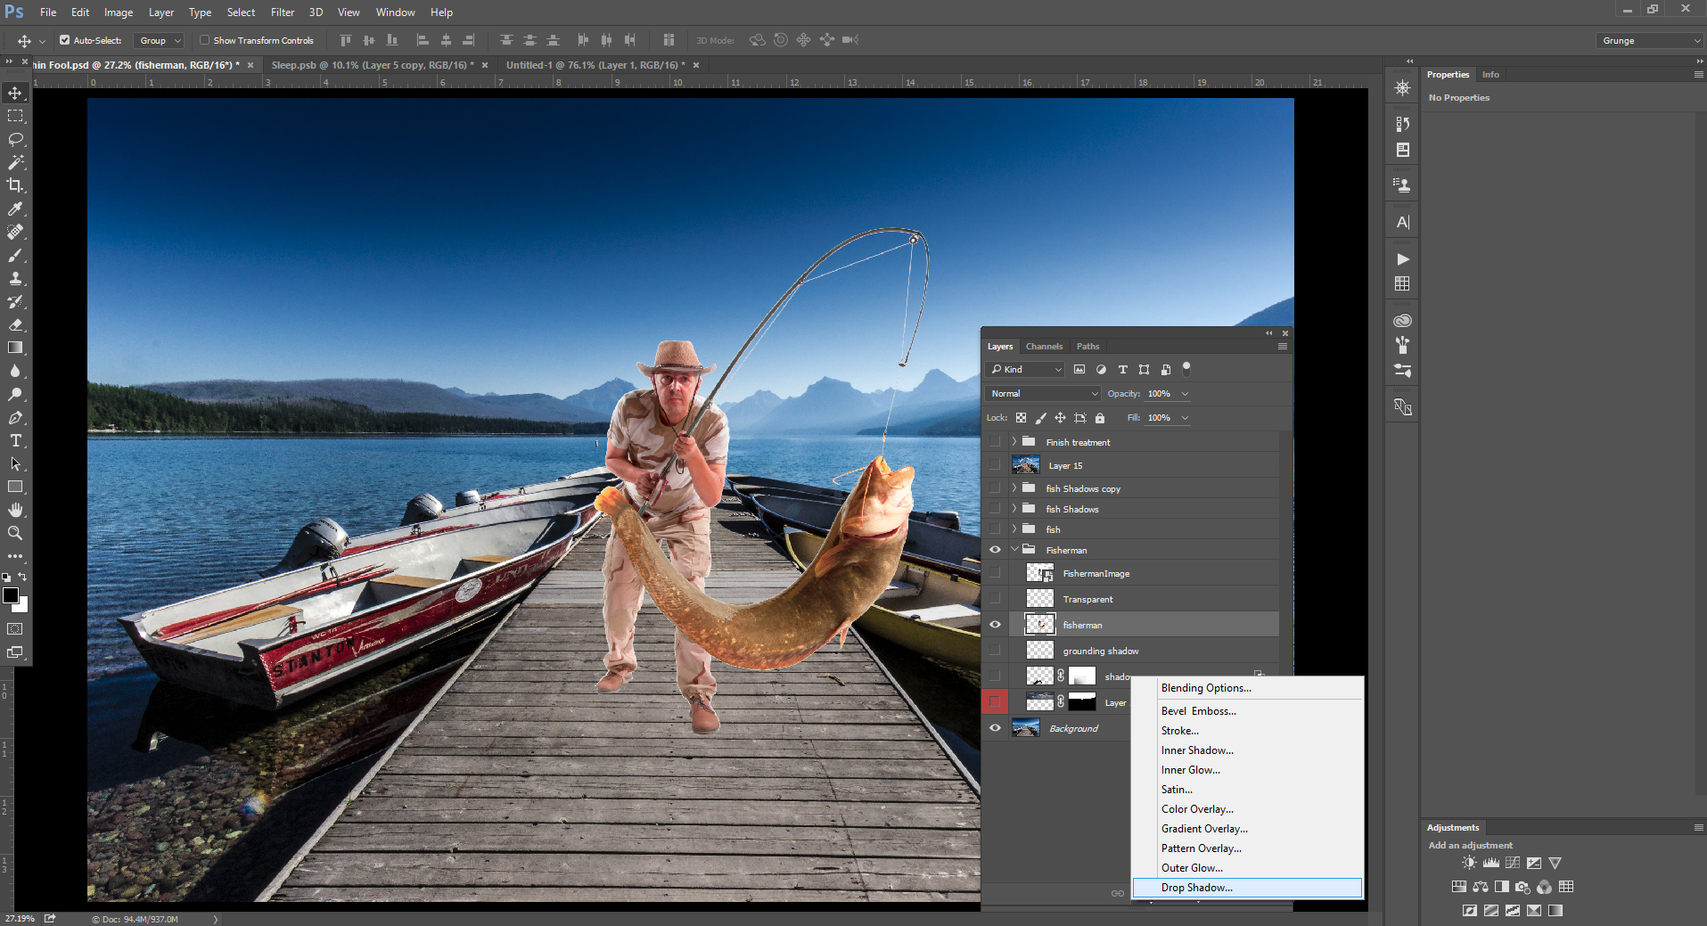Click the foreground color swatch
Screen dimensions: 1707x926
click(x=10, y=595)
